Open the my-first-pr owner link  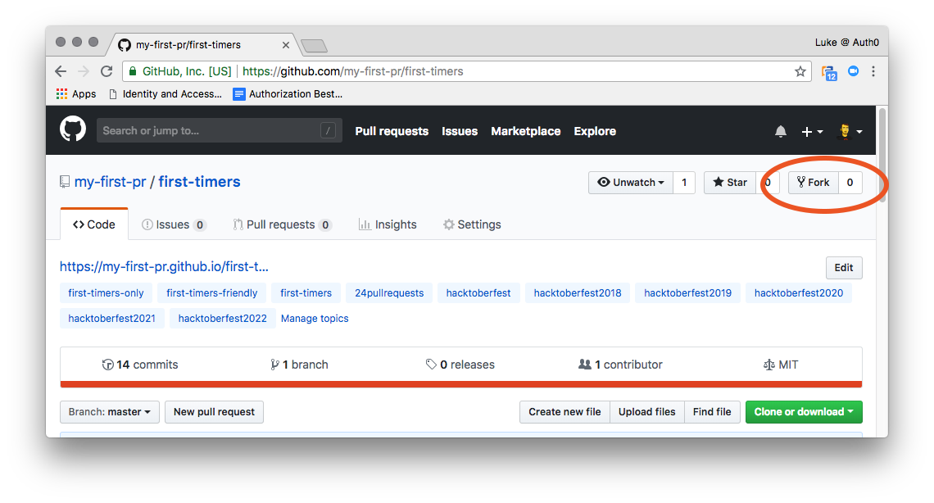click(x=111, y=182)
